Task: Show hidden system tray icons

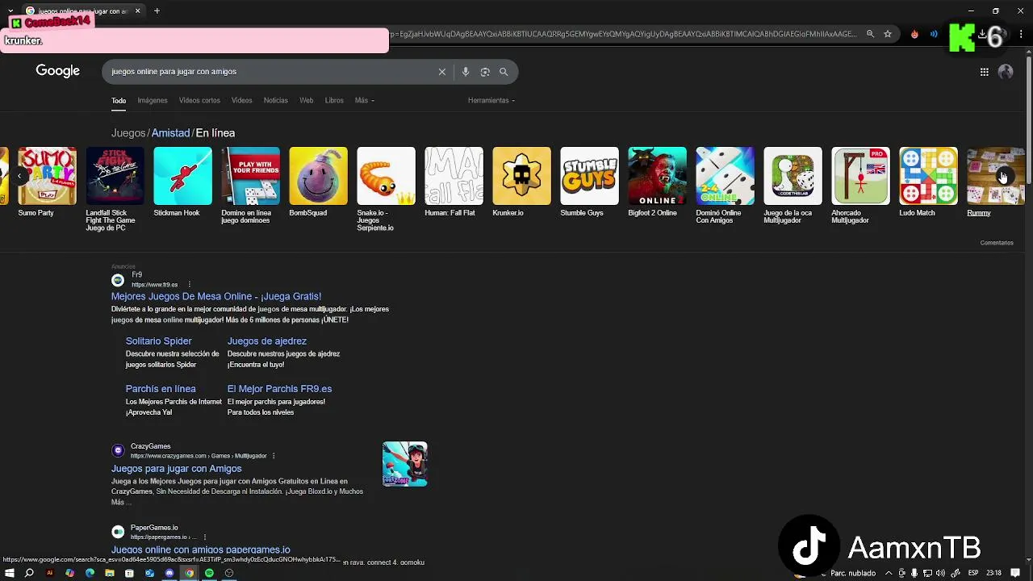Action: click(x=888, y=573)
